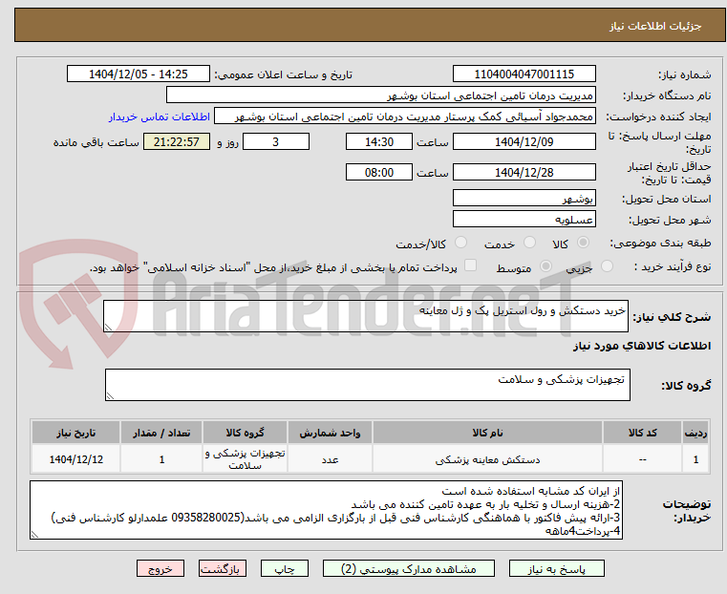Click the چاپ print button
Viewport: 727px width, 594px height.
(x=285, y=568)
